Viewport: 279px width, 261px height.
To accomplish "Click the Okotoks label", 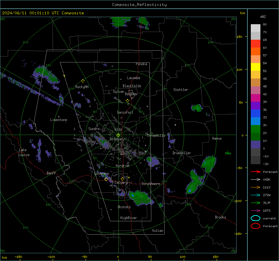I will click(x=124, y=207).
